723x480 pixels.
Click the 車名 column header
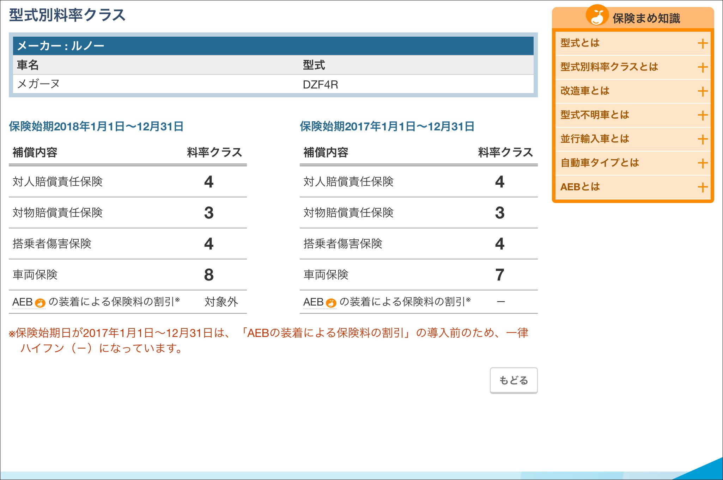click(28, 65)
